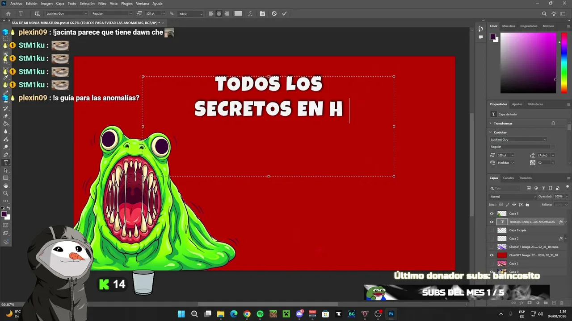This screenshot has height=321, width=572.
Task: Cancel the current text edit
Action: point(274,14)
